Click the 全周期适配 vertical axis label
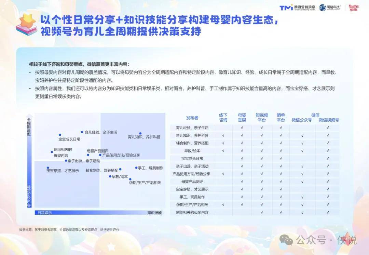Viewport: 369px width, 255px height. (x=29, y=127)
